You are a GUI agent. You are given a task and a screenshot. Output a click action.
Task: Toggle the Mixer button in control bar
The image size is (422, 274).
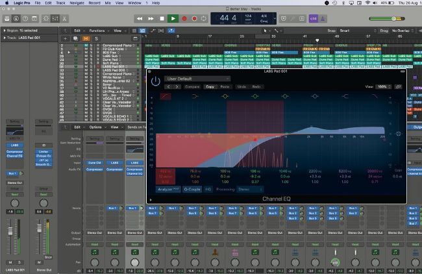pyautogui.click(x=55, y=19)
